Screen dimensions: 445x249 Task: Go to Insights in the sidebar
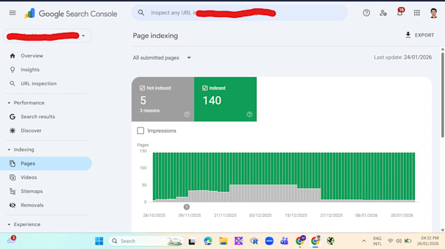pyautogui.click(x=46, y=70)
